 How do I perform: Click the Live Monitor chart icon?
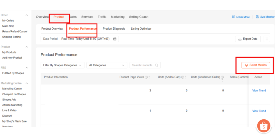click(x=258, y=17)
